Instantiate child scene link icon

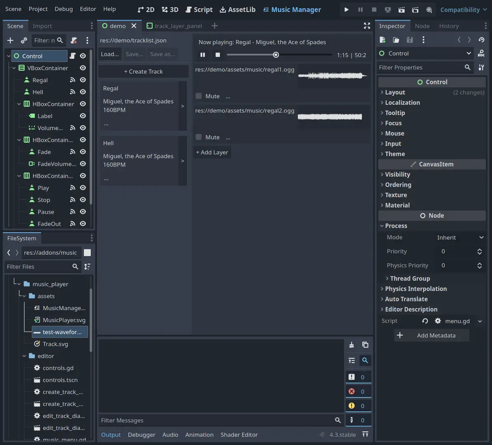click(24, 40)
